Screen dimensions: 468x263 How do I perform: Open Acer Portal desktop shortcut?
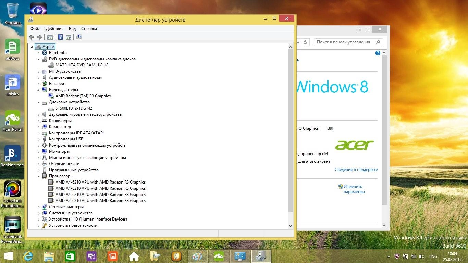tap(12, 121)
